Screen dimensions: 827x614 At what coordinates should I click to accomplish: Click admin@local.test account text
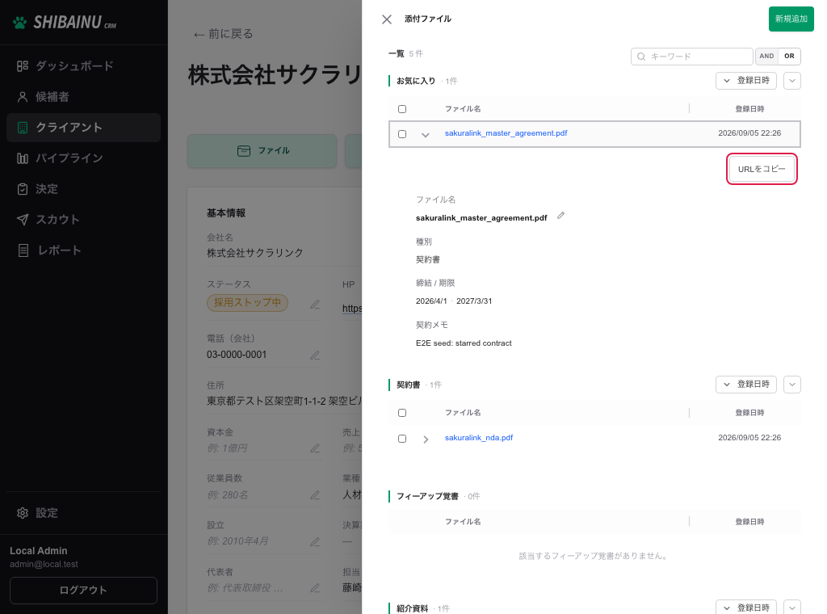tap(44, 565)
